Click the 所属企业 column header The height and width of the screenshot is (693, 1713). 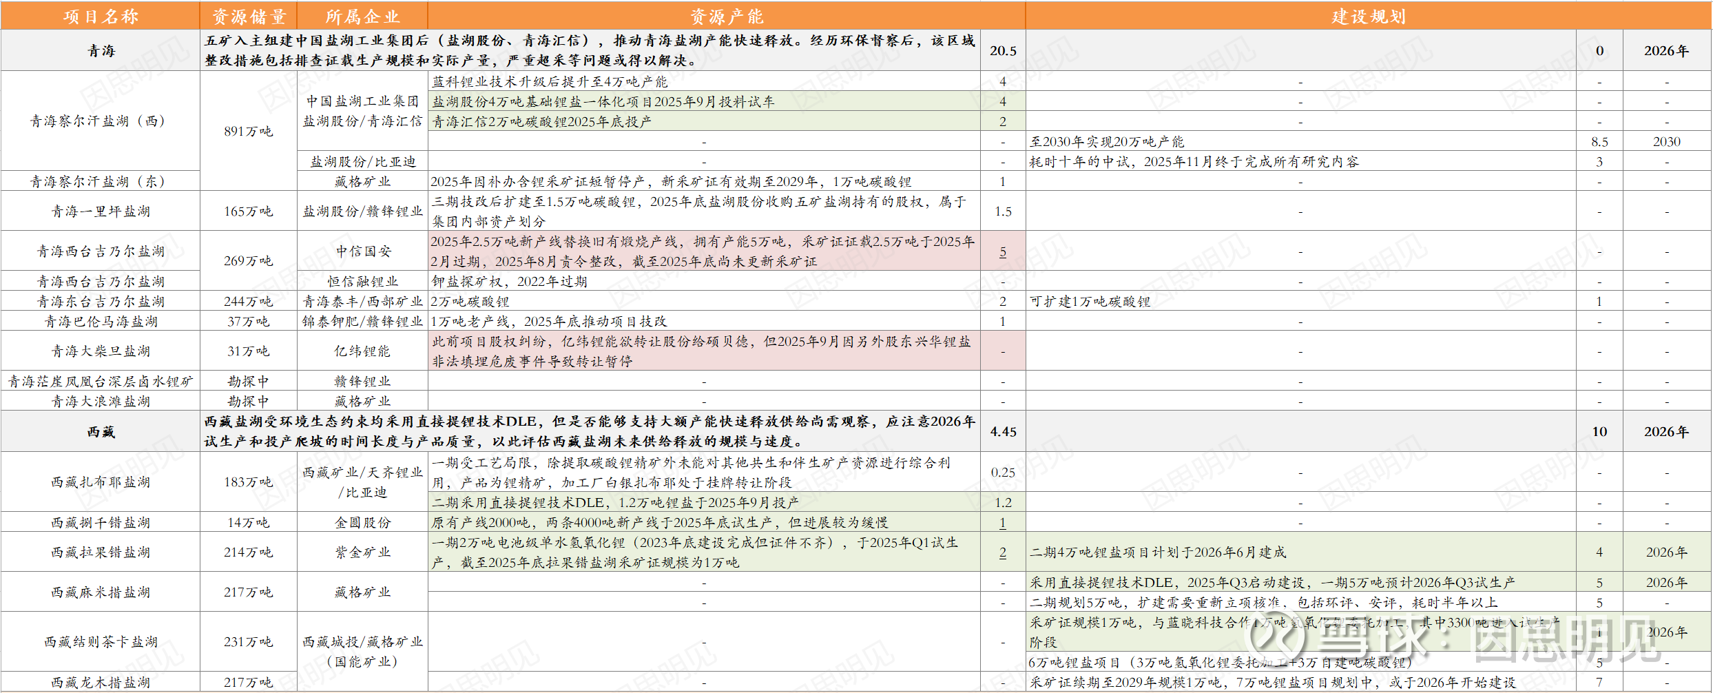tap(362, 16)
